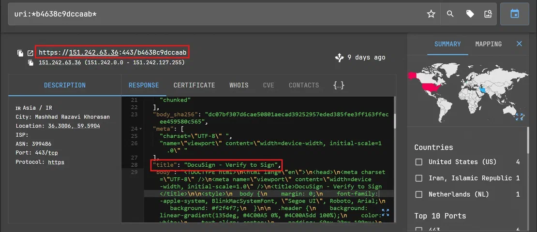Open the CVE tab
537x232 pixels.
(x=268, y=85)
